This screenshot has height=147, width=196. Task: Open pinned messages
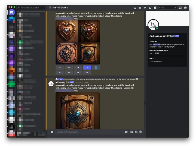pos(145,8)
